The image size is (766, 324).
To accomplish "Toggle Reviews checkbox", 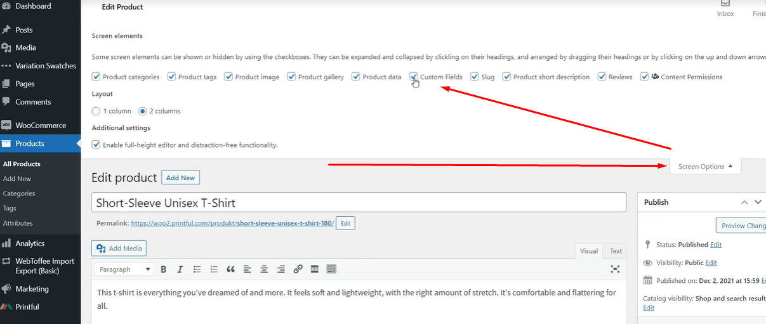I will 602,77.
